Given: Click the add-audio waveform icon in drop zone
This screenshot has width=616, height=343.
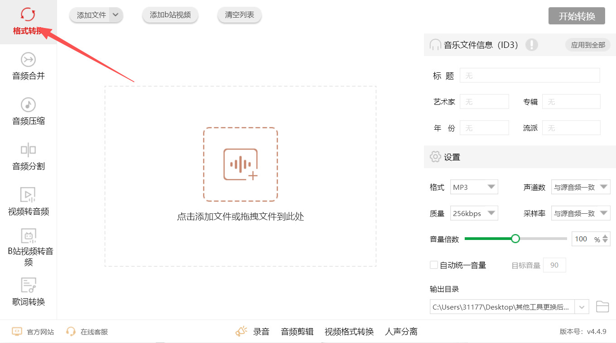Looking at the screenshot, I should pyautogui.click(x=241, y=164).
